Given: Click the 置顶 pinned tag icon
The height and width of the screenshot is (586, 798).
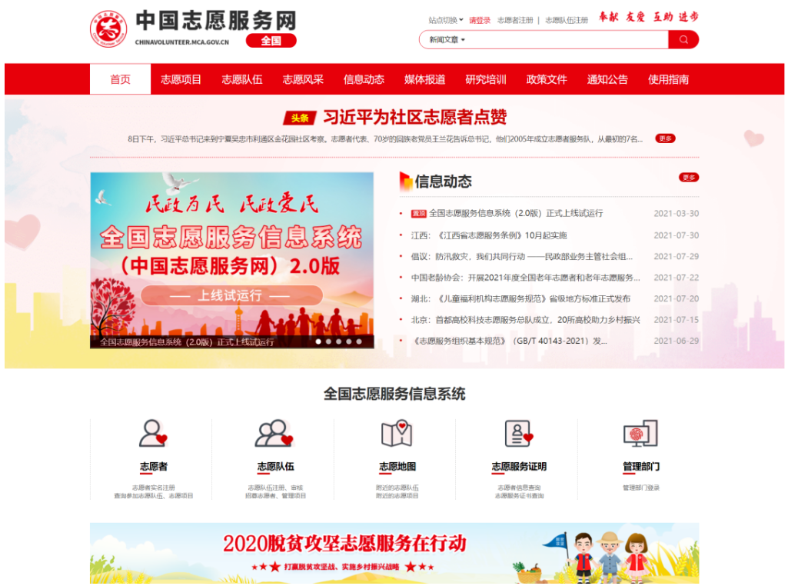Looking at the screenshot, I should [418, 214].
